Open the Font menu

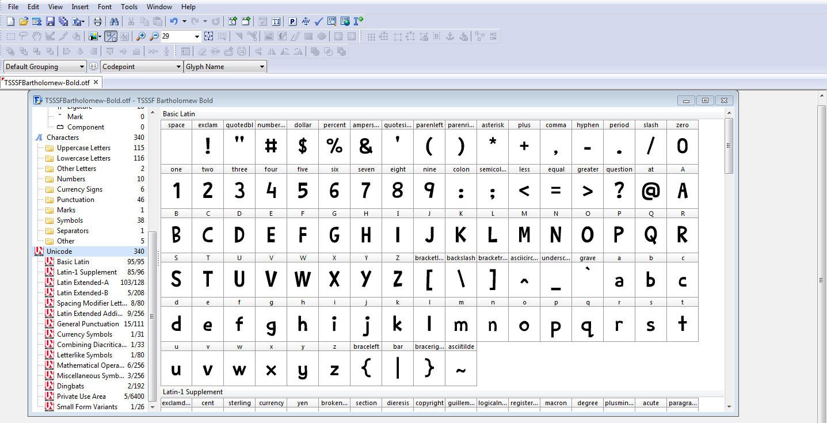pyautogui.click(x=105, y=7)
